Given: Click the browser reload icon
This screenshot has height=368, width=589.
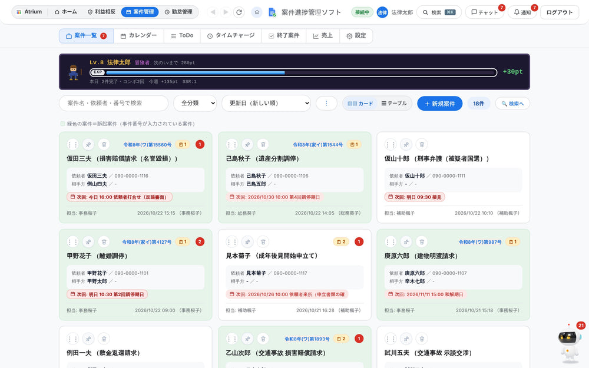Looking at the screenshot, I should click(239, 12).
